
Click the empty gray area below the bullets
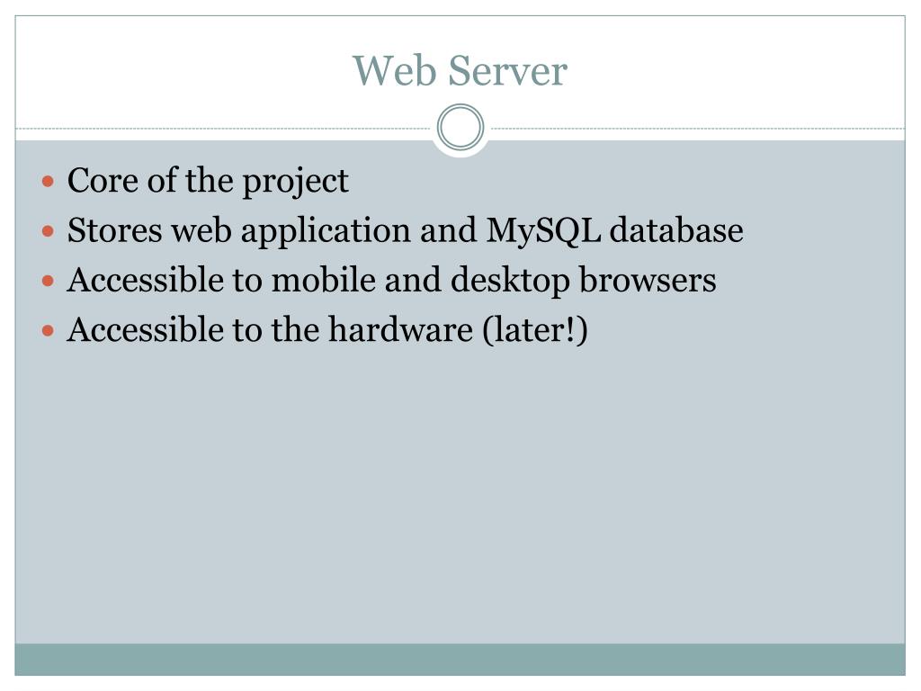point(460,494)
